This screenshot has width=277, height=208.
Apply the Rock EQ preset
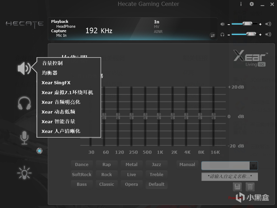coord(107,175)
